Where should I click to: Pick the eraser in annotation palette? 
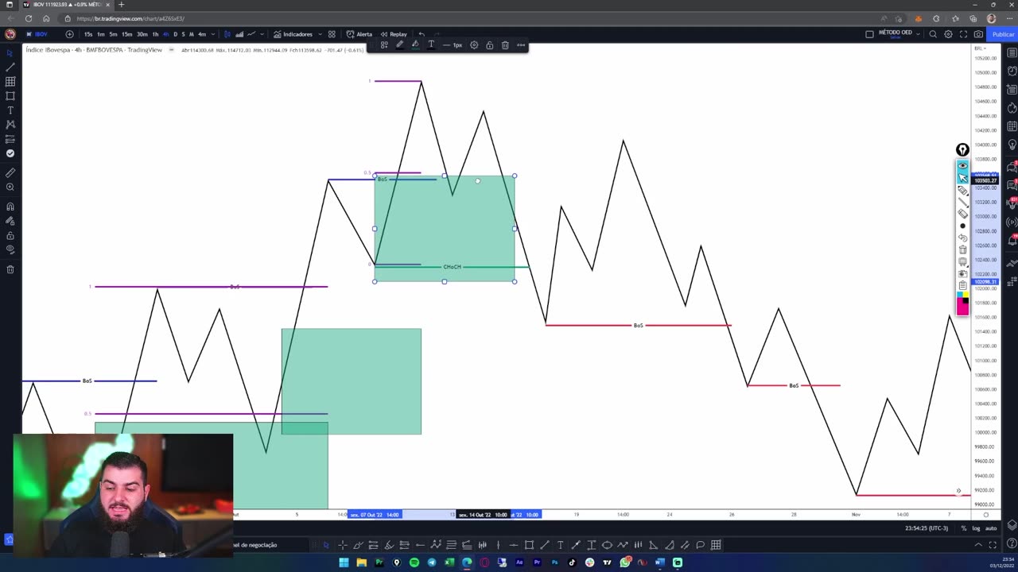(x=962, y=214)
